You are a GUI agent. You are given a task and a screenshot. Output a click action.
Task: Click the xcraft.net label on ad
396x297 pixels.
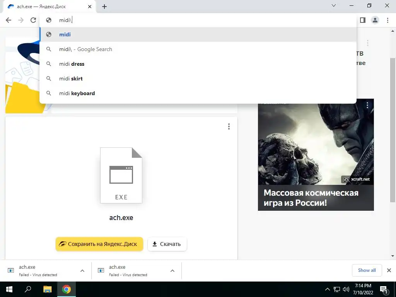click(x=356, y=179)
